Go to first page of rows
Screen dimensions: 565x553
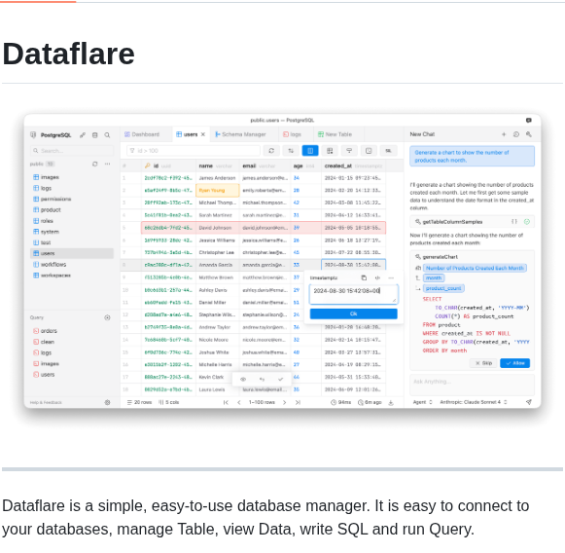pyautogui.click(x=226, y=402)
